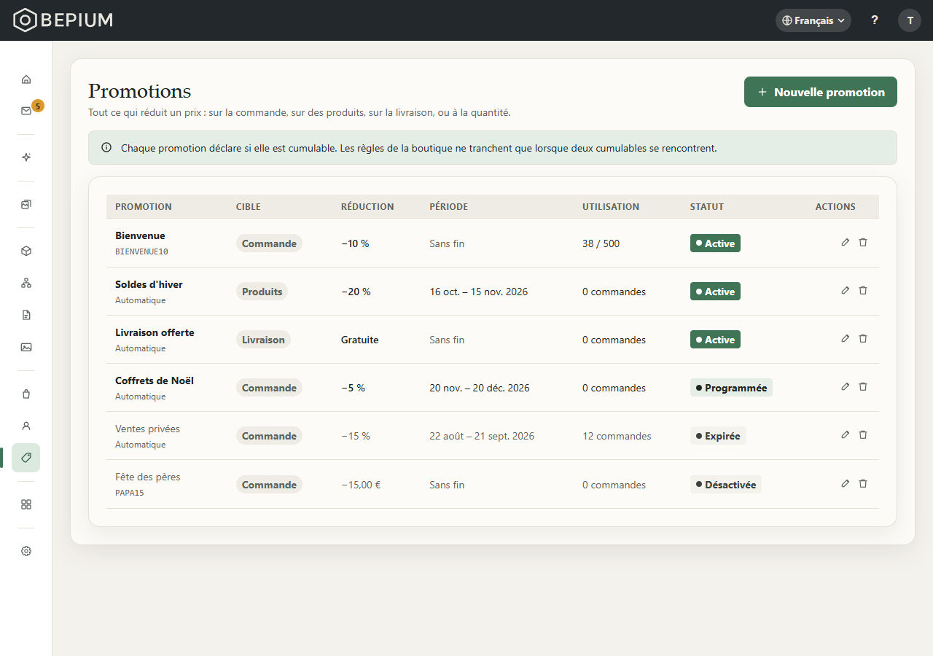This screenshot has height=656, width=933.
Task: Click the Expirée status badge
Action: tap(718, 436)
